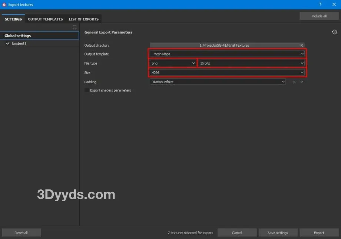This screenshot has height=239, width=341.
Task: Click the Reset all button
Action: point(21,233)
